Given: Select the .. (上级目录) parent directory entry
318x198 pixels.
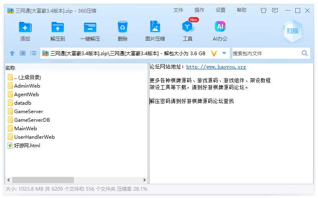Looking at the screenshot, I should [x=28, y=77].
